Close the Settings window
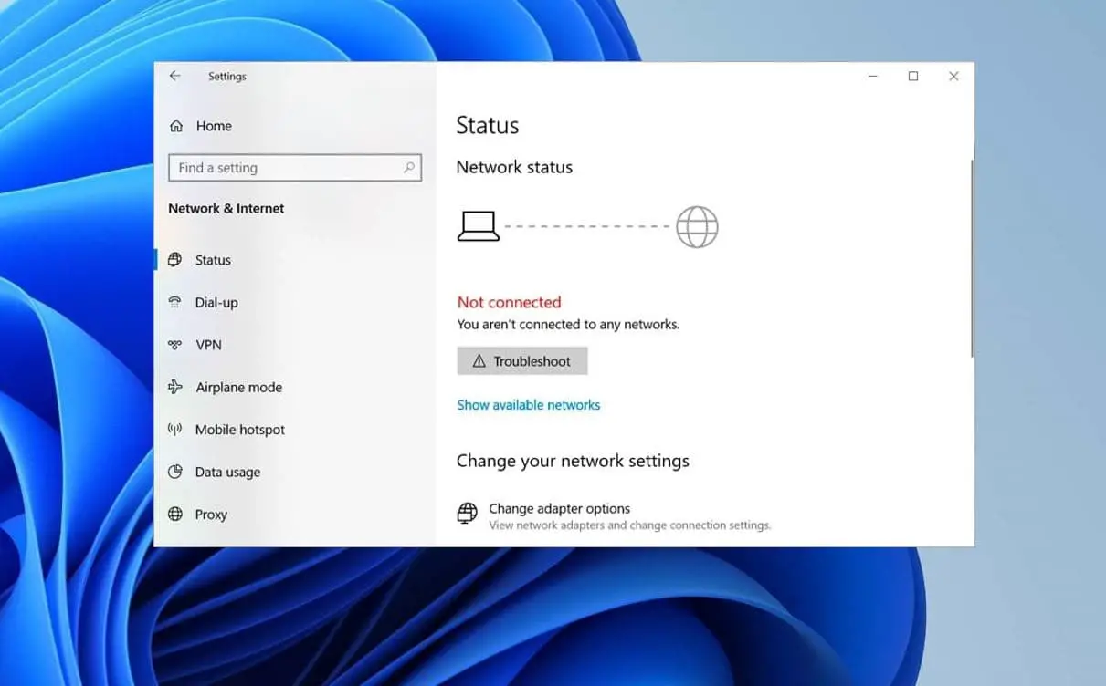The image size is (1106, 686). (953, 77)
